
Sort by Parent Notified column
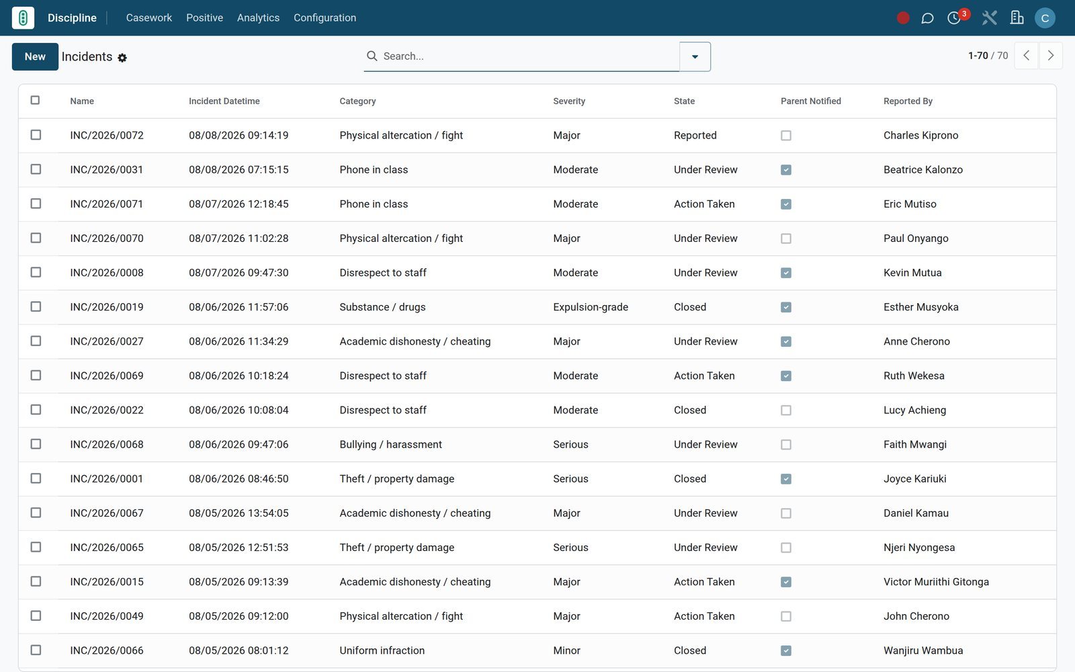point(810,101)
